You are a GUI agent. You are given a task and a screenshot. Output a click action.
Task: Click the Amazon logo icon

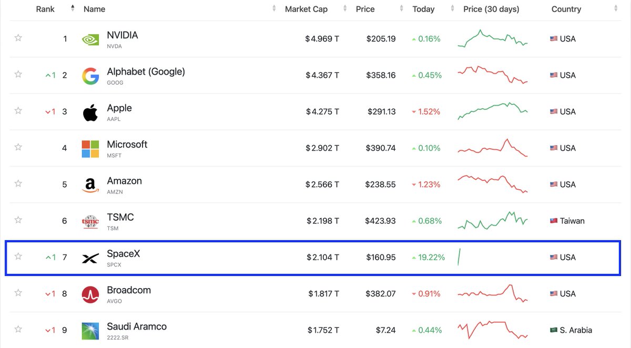pos(90,185)
